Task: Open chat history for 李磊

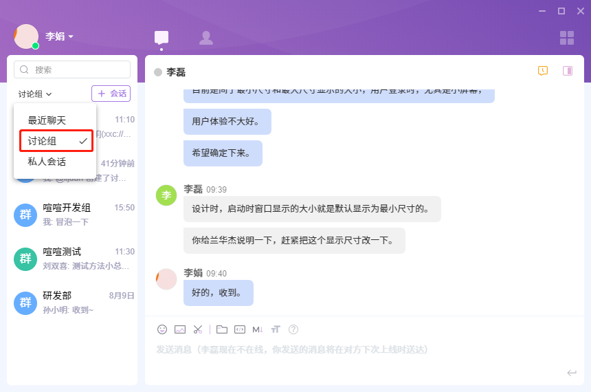Action: pos(543,71)
